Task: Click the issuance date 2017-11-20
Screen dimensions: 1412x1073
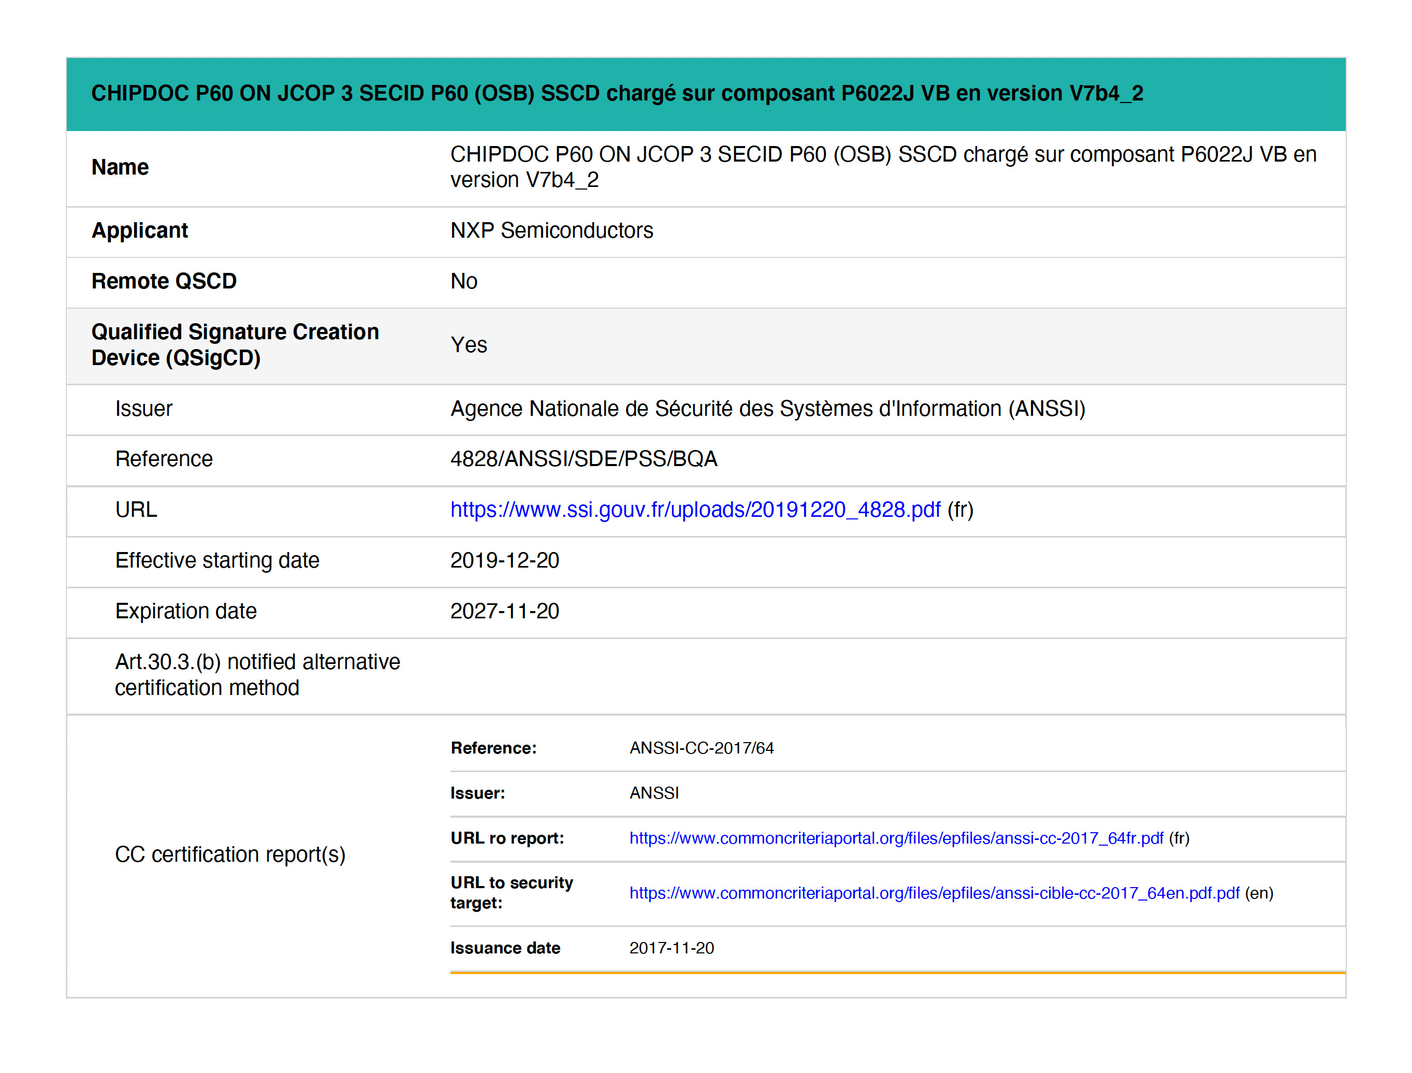Action: (671, 948)
